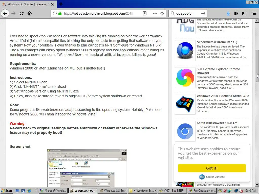
Task: Click the 2:40 AM system clock
Action: (251, 191)
